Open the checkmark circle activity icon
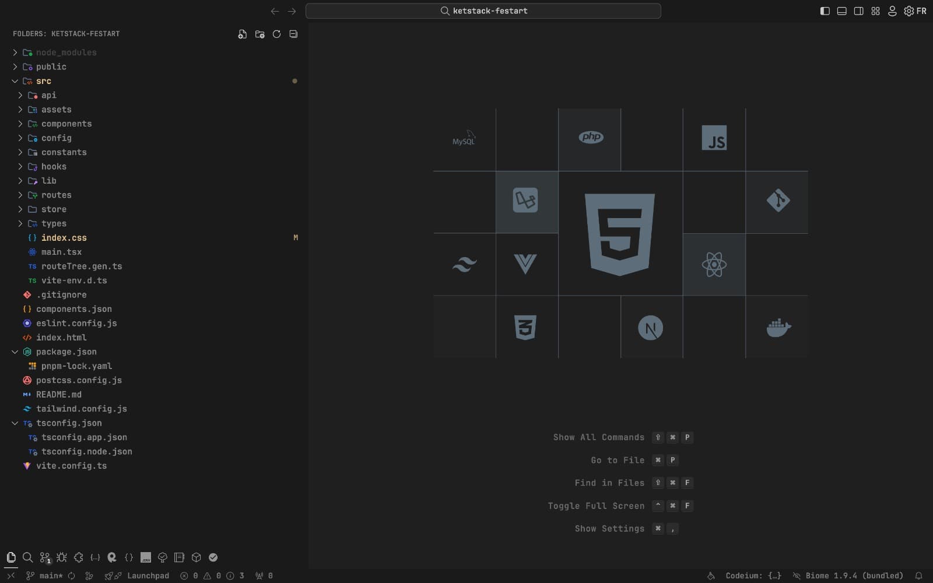 tap(213, 557)
